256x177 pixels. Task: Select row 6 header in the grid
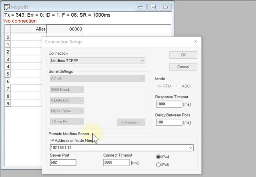pos(8,81)
